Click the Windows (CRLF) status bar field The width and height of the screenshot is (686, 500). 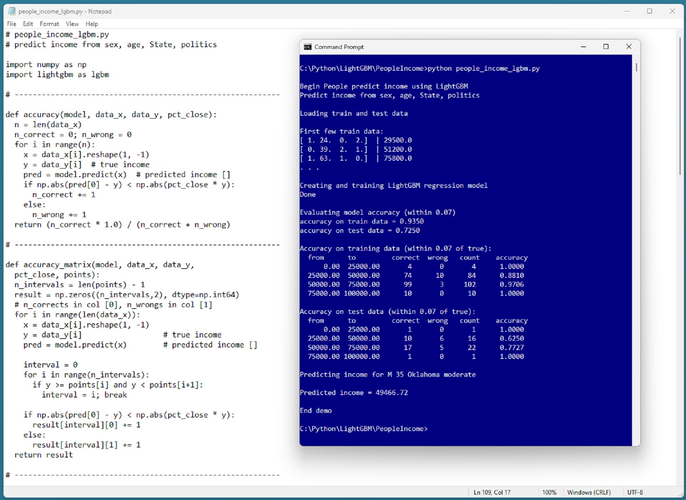[x=589, y=492]
